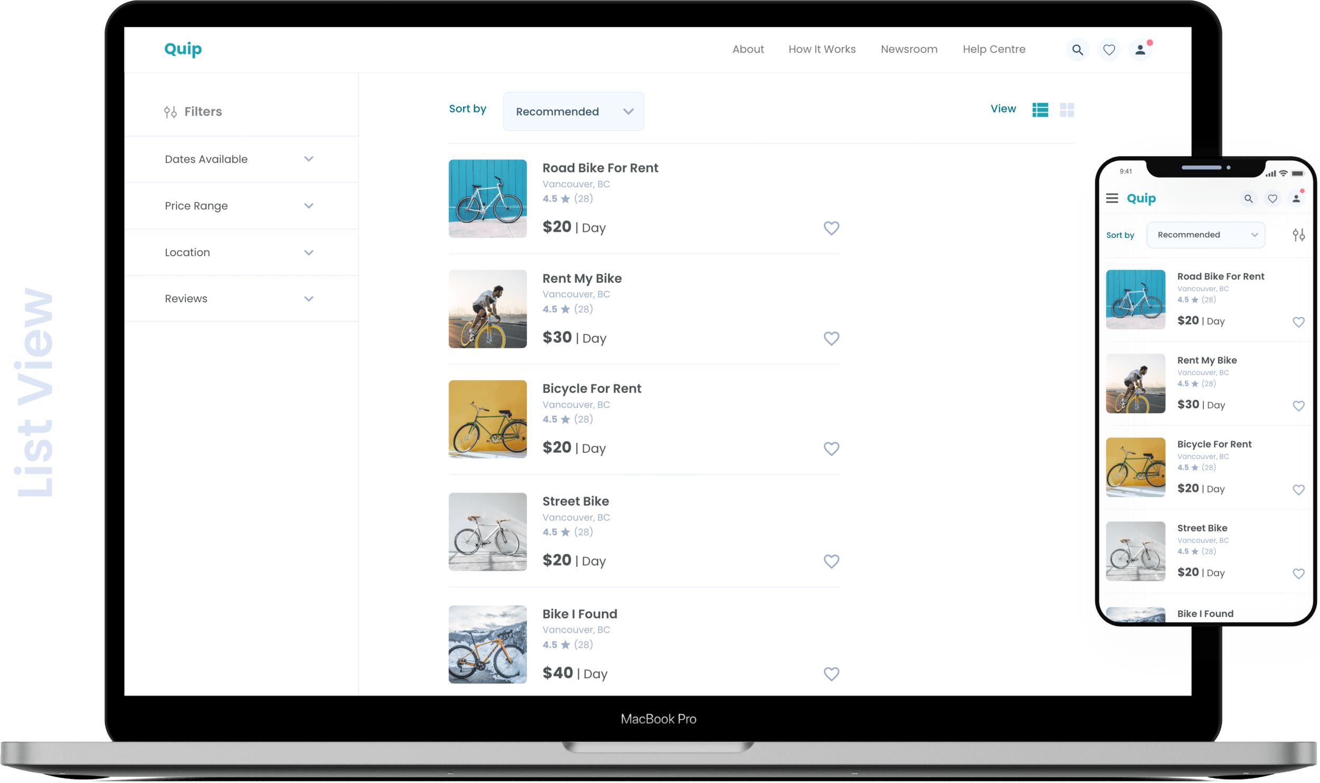Viewport: 1320px width, 783px height.
Task: Tap the filter sliders icon on mobile
Action: pyautogui.click(x=1298, y=235)
